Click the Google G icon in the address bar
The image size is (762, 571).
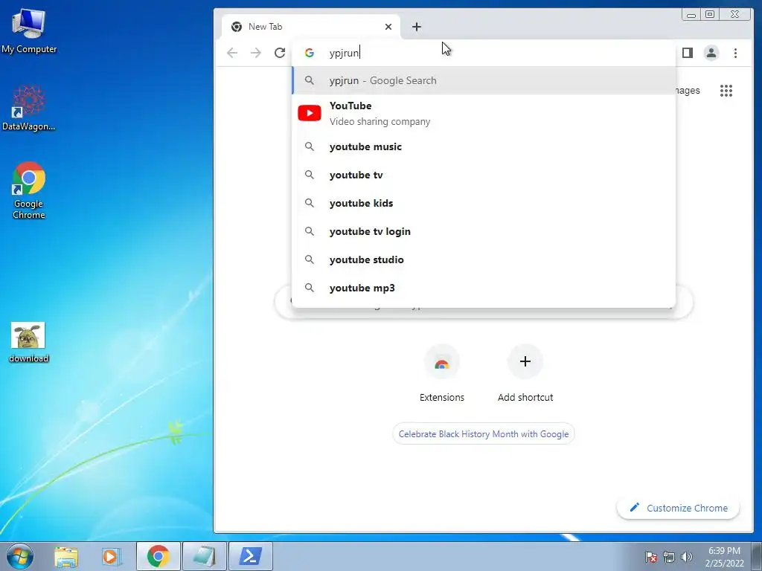tap(310, 53)
